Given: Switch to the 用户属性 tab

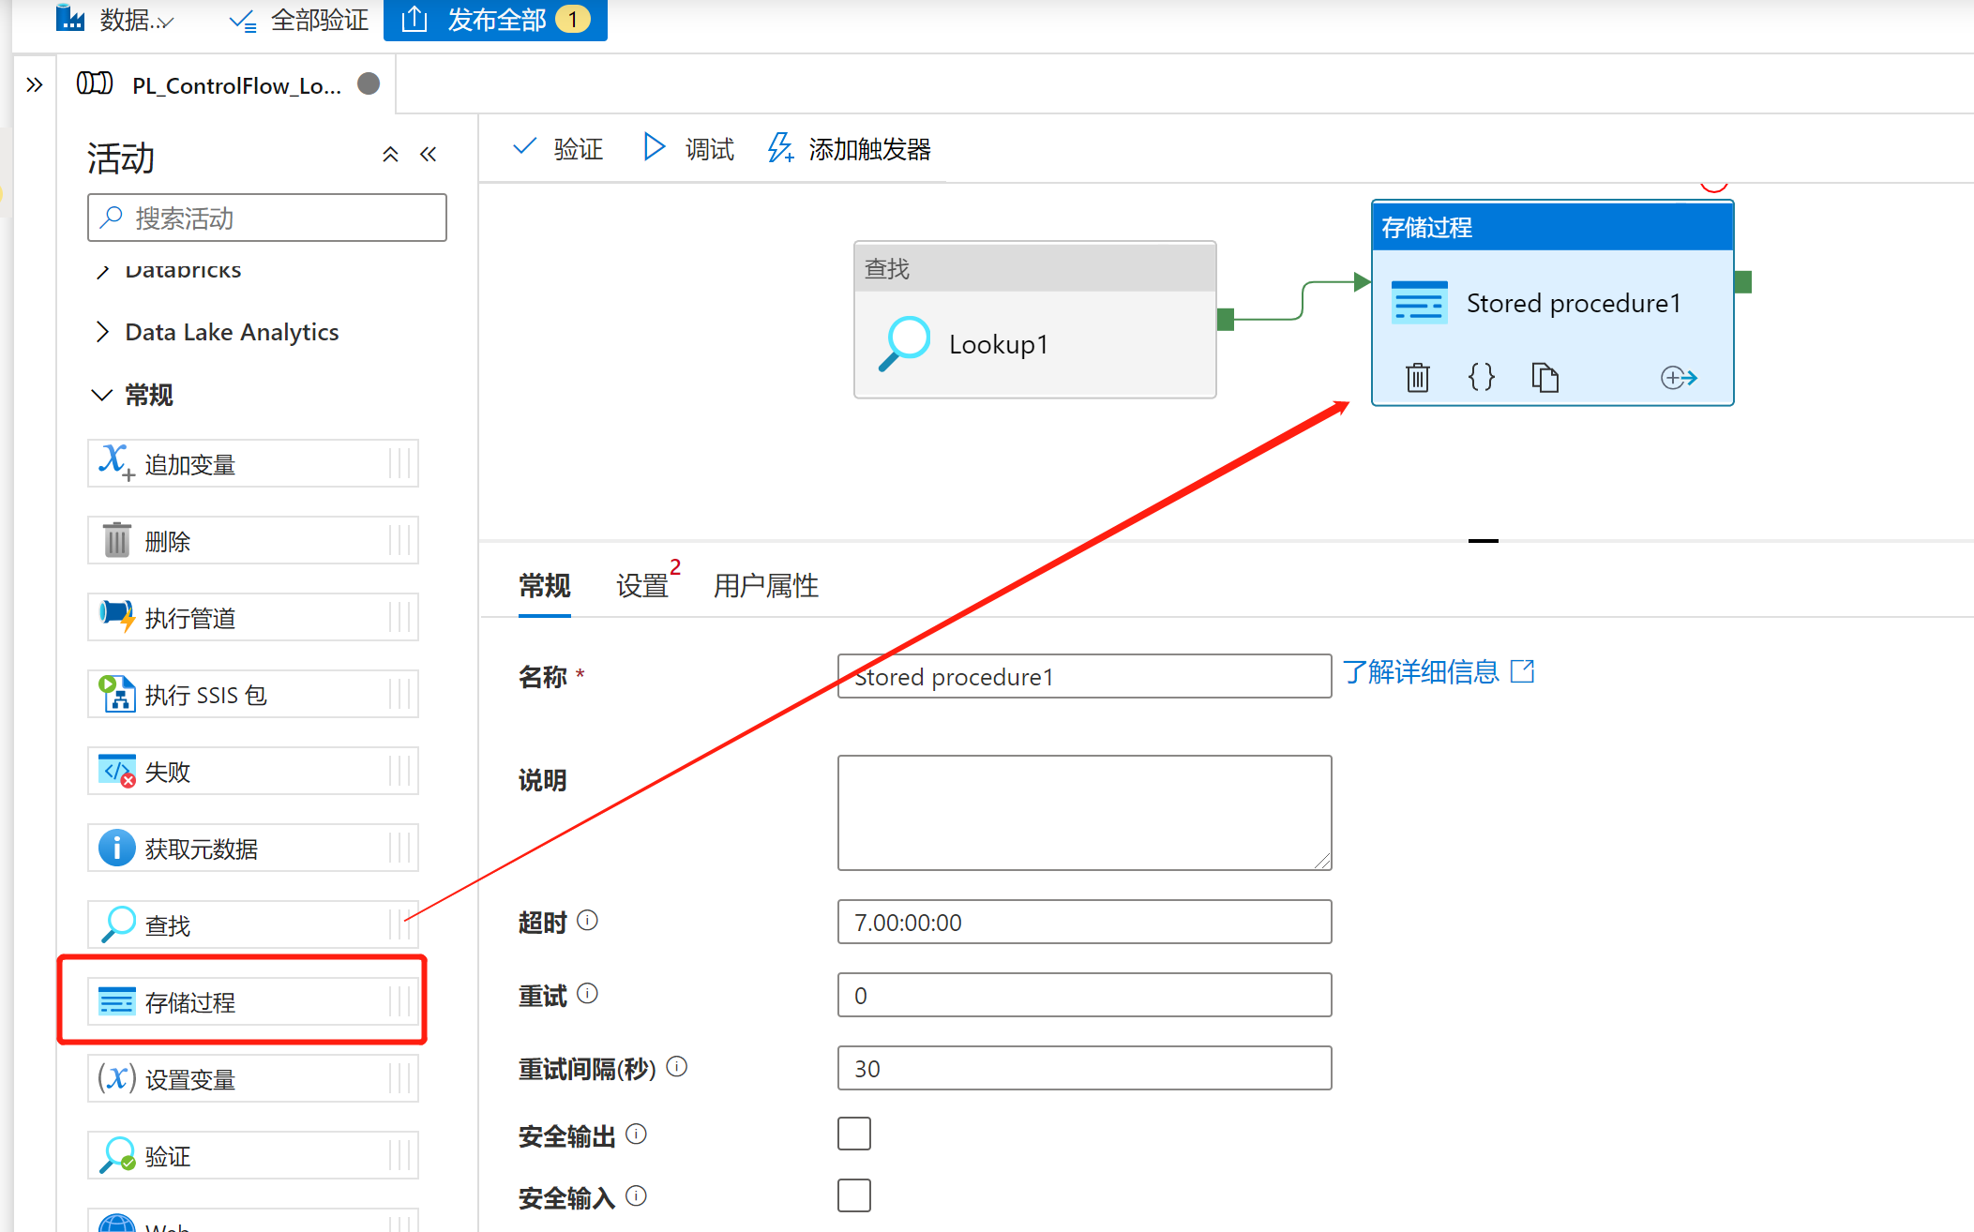Looking at the screenshot, I should coord(765,585).
